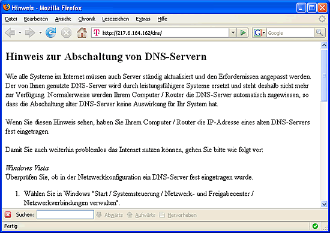Click the magnifier search button
Image resolution: width=330 pixels, height=233 pixels.
(x=319, y=33)
